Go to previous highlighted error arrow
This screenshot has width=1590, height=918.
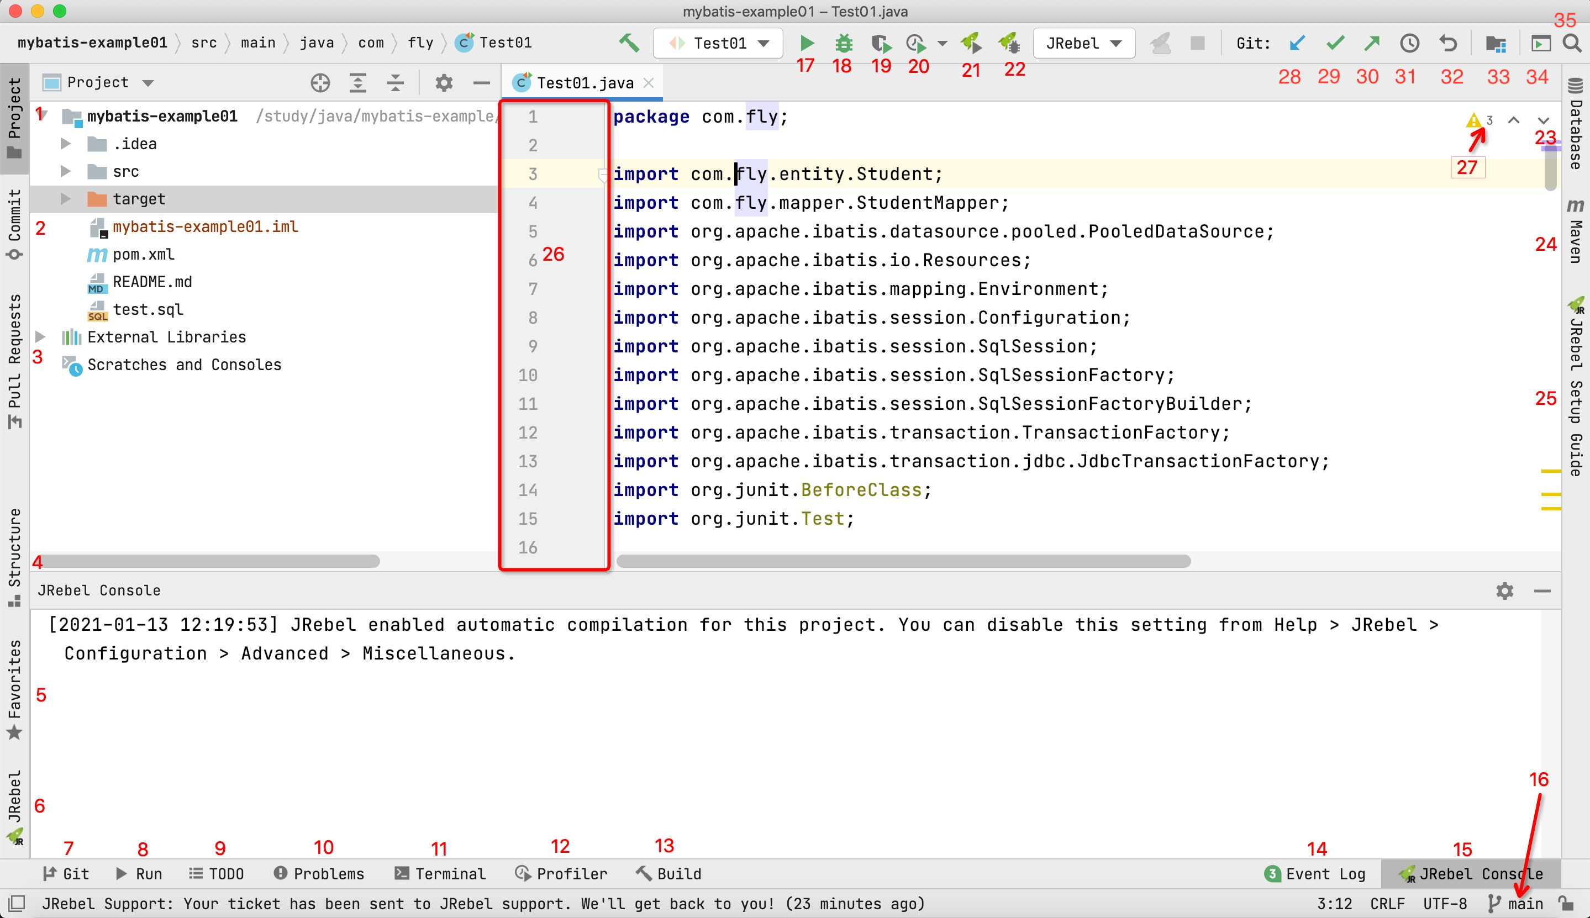click(1514, 120)
